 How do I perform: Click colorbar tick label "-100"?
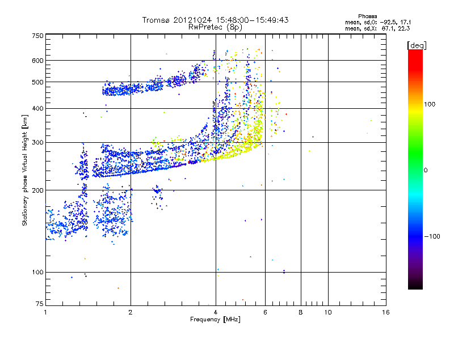pos(432,236)
